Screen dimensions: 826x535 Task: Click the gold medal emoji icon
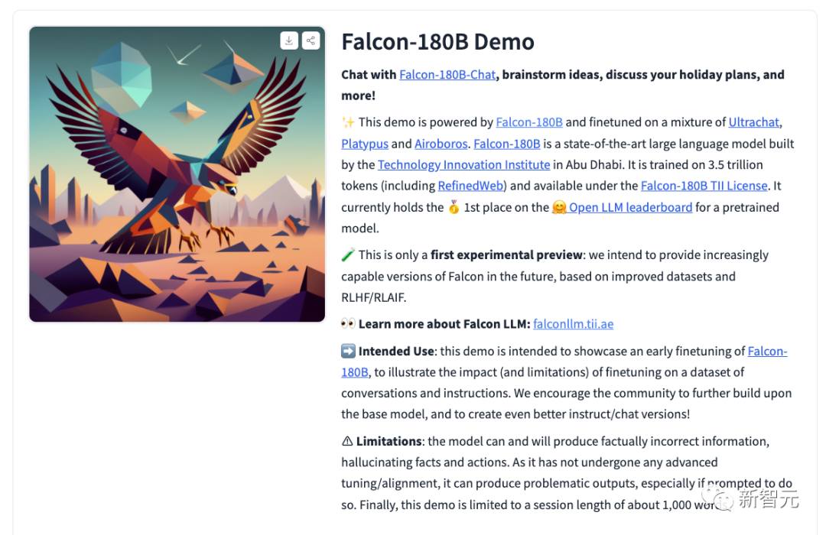(x=454, y=207)
